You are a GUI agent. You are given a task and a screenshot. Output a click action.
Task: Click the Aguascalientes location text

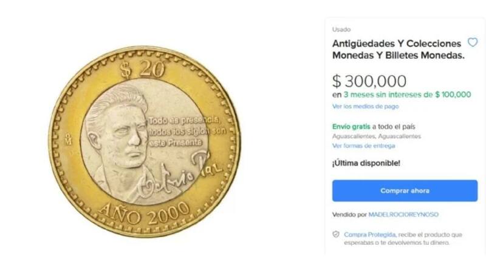[x=377, y=136]
